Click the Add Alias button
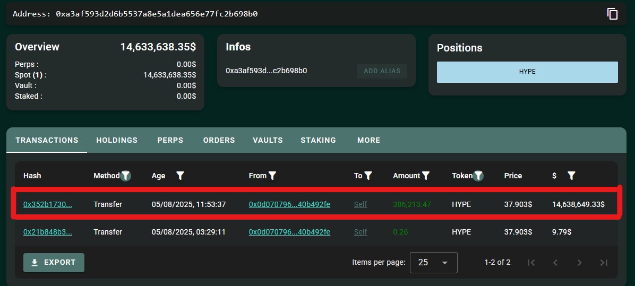 (382, 71)
